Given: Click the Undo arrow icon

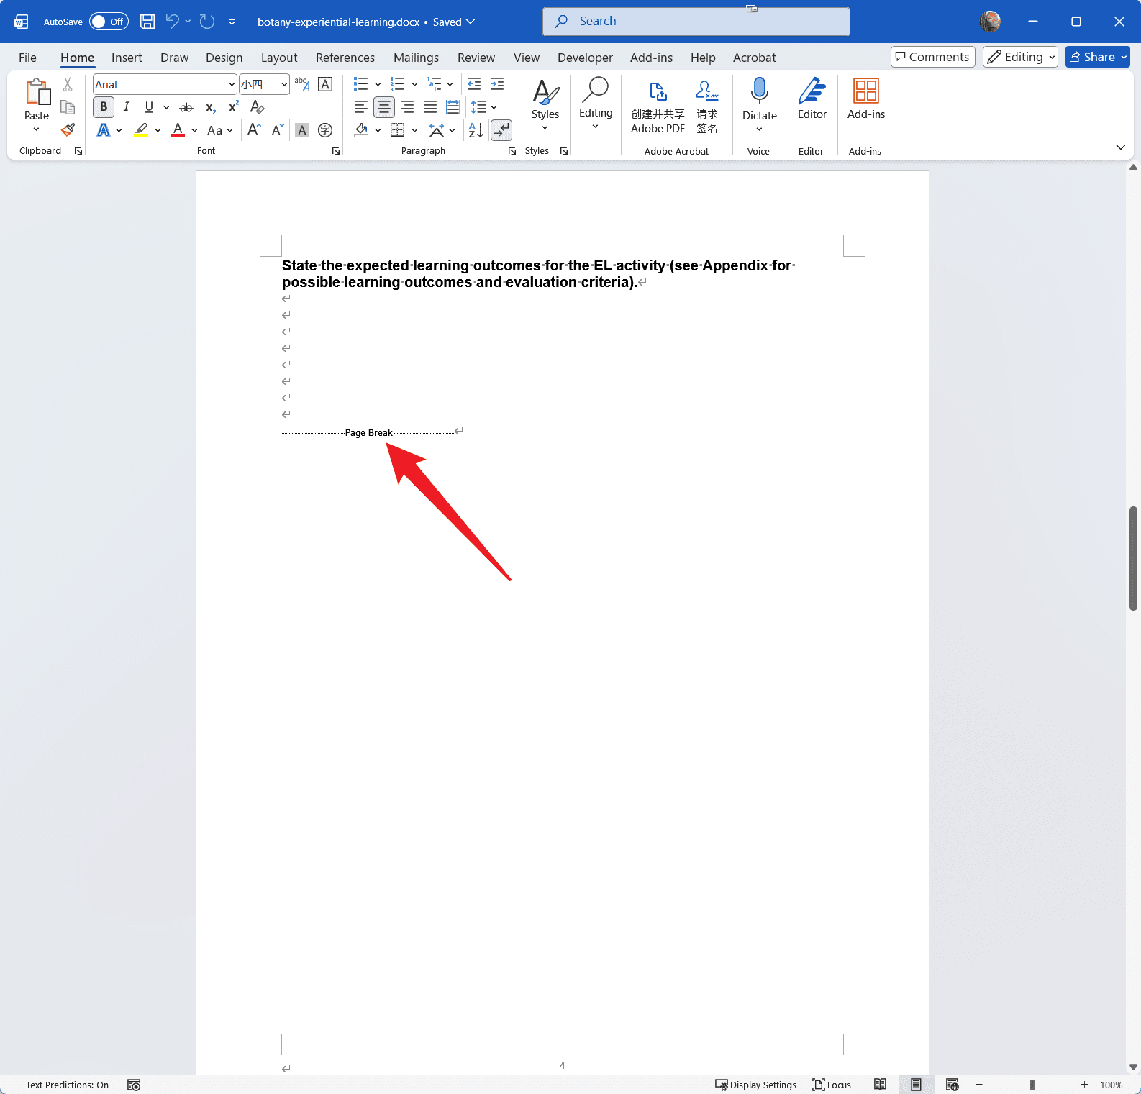Looking at the screenshot, I should pyautogui.click(x=172, y=22).
